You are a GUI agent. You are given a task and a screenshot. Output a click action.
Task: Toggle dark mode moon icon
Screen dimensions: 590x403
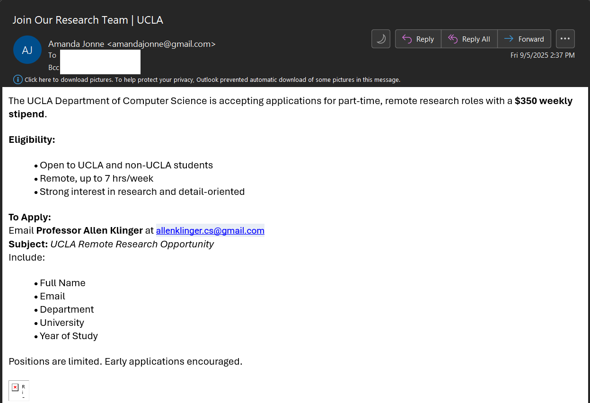381,39
